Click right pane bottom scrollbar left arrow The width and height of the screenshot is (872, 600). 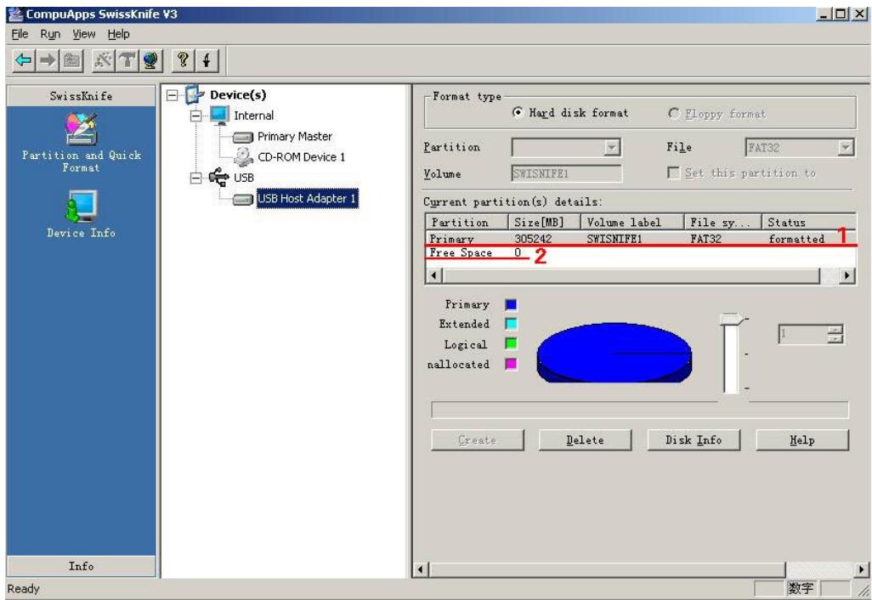tap(421, 569)
